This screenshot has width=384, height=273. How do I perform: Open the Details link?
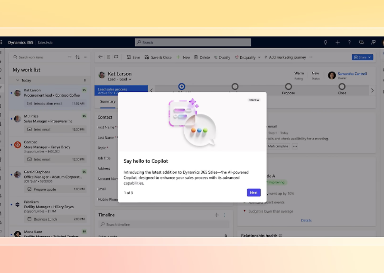click(306, 220)
